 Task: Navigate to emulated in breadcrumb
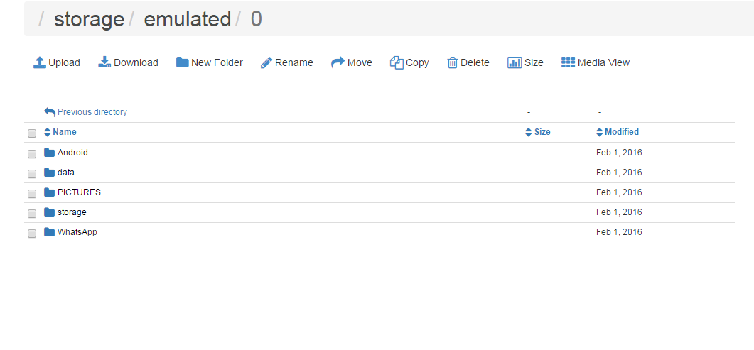[188, 19]
